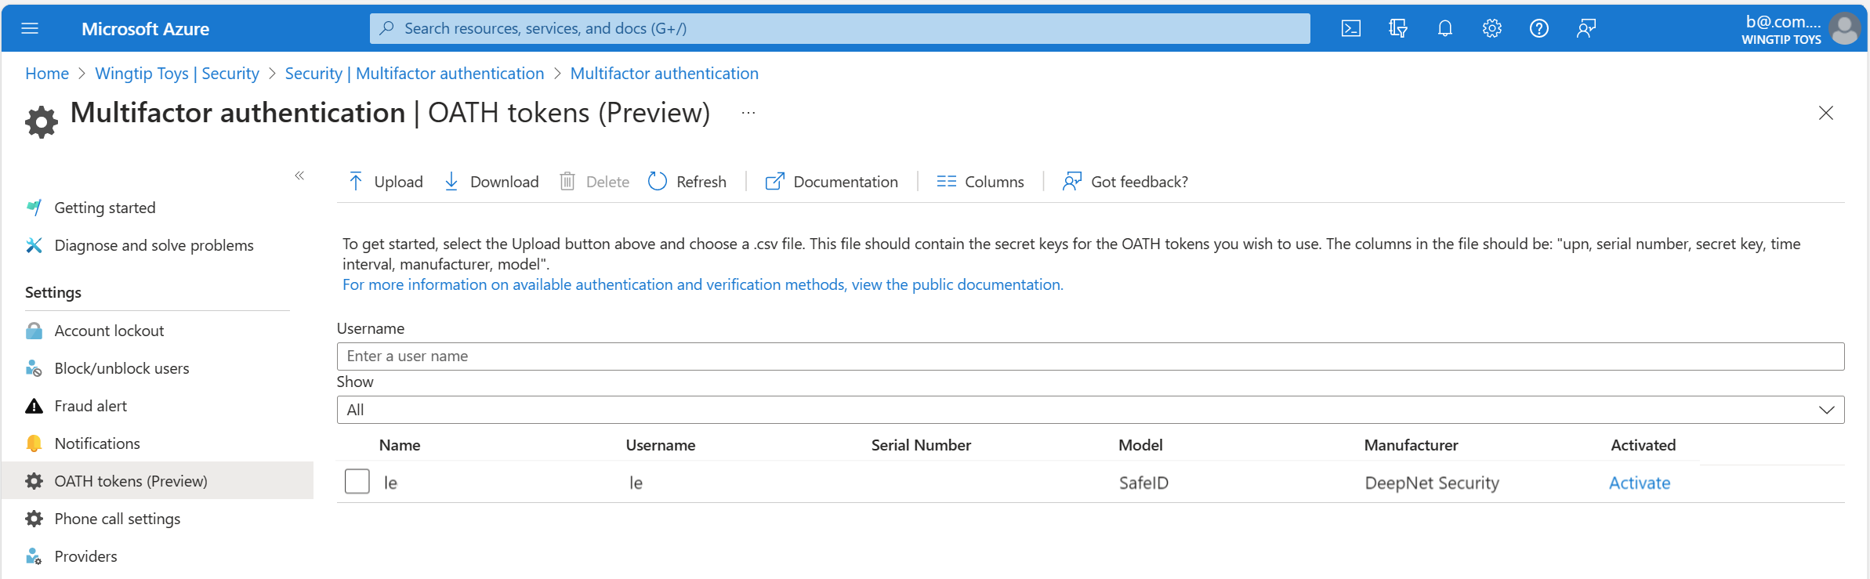Select Fraud alert in the sidebar
This screenshot has width=1870, height=579.
click(90, 406)
